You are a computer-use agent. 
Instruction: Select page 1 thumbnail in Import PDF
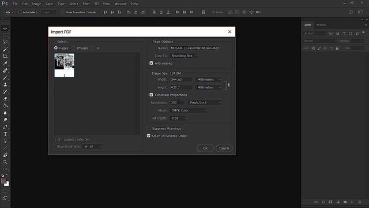(x=64, y=65)
